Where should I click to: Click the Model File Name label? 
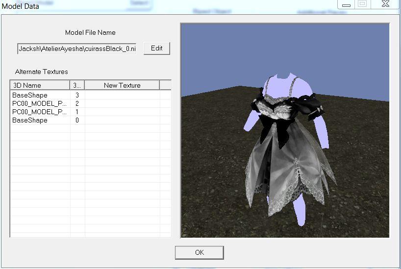pos(90,32)
